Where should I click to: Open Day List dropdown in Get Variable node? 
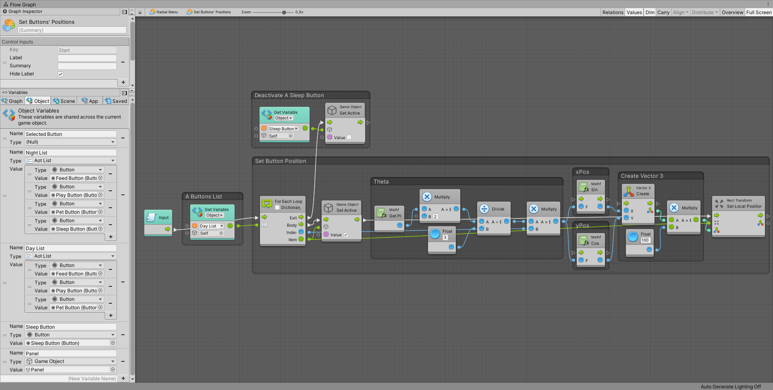tap(212, 226)
